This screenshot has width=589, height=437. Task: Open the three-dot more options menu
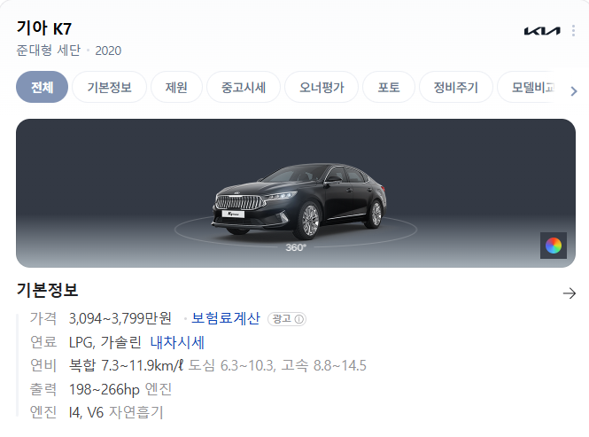[573, 31]
